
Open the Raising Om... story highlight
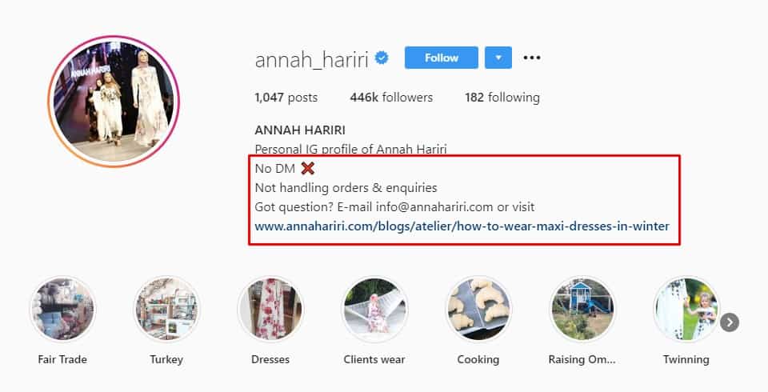582,310
